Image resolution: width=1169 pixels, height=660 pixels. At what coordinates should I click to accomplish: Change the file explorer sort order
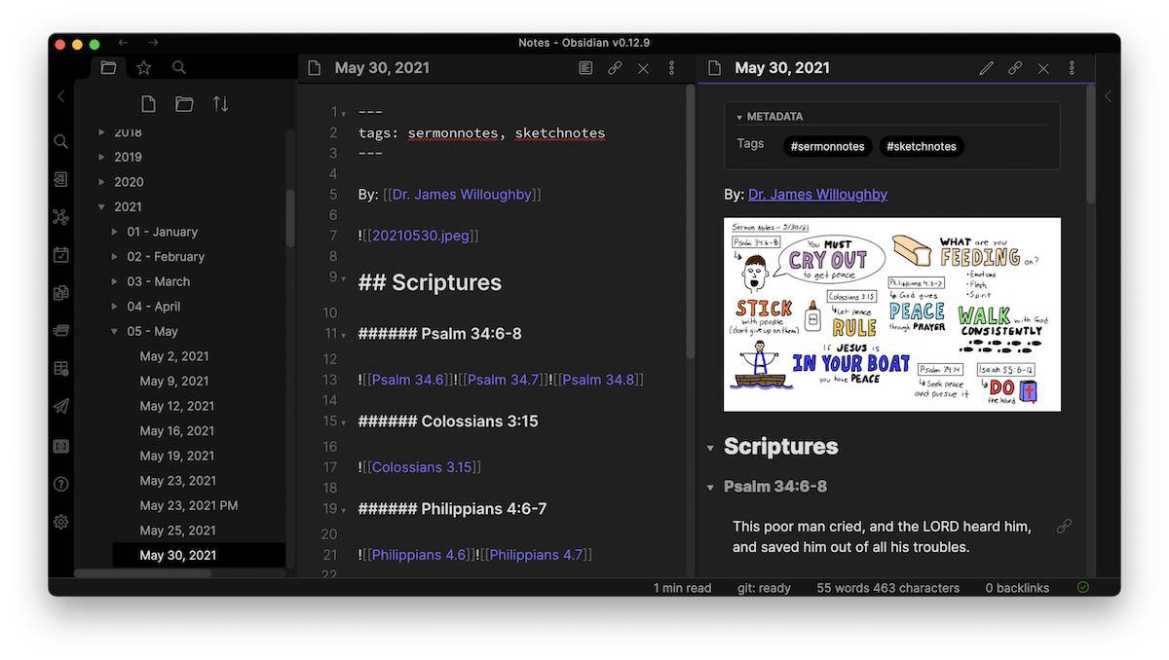(221, 104)
